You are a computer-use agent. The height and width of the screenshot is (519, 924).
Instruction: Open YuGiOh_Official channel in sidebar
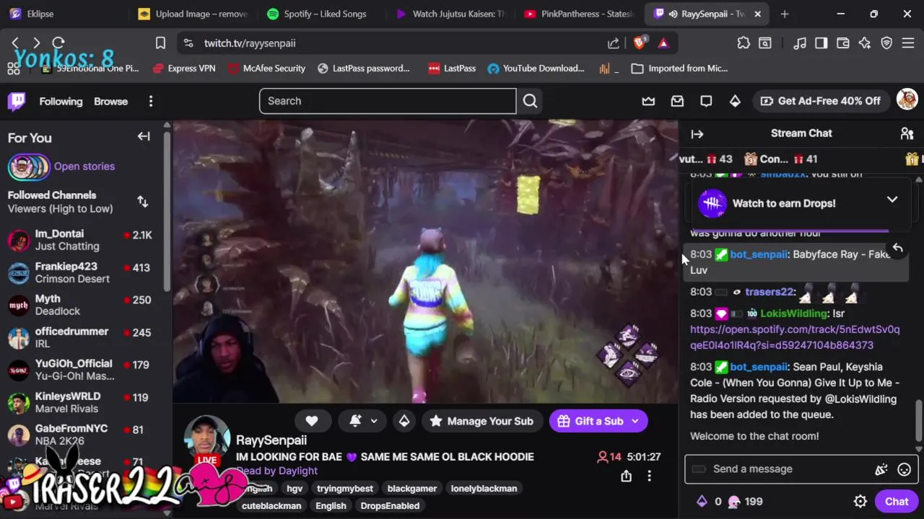[x=86, y=370]
